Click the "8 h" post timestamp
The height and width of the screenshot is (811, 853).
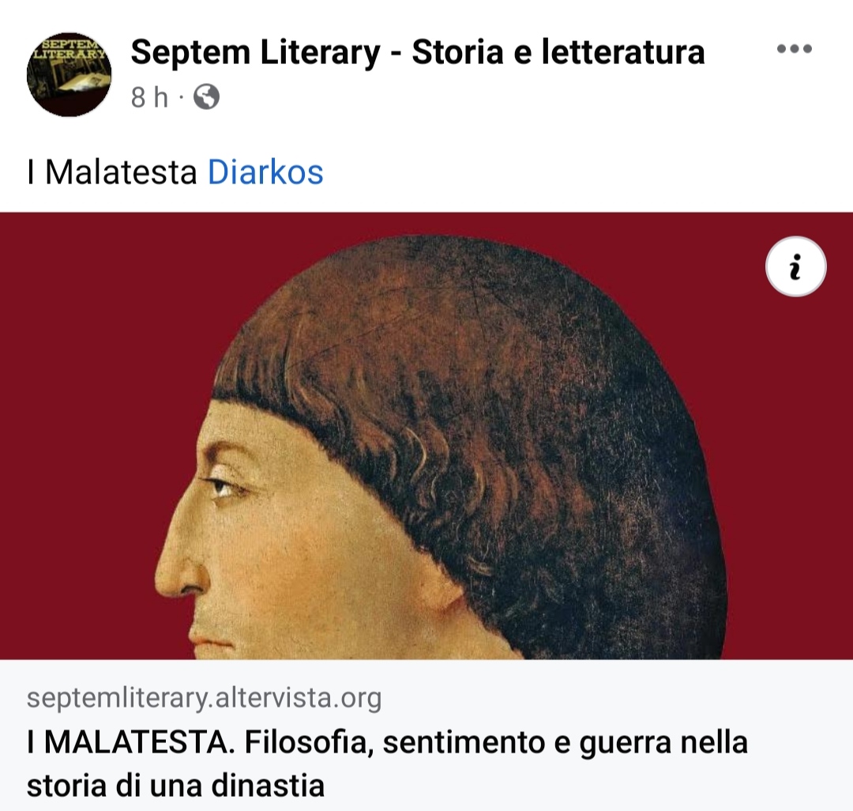[149, 97]
